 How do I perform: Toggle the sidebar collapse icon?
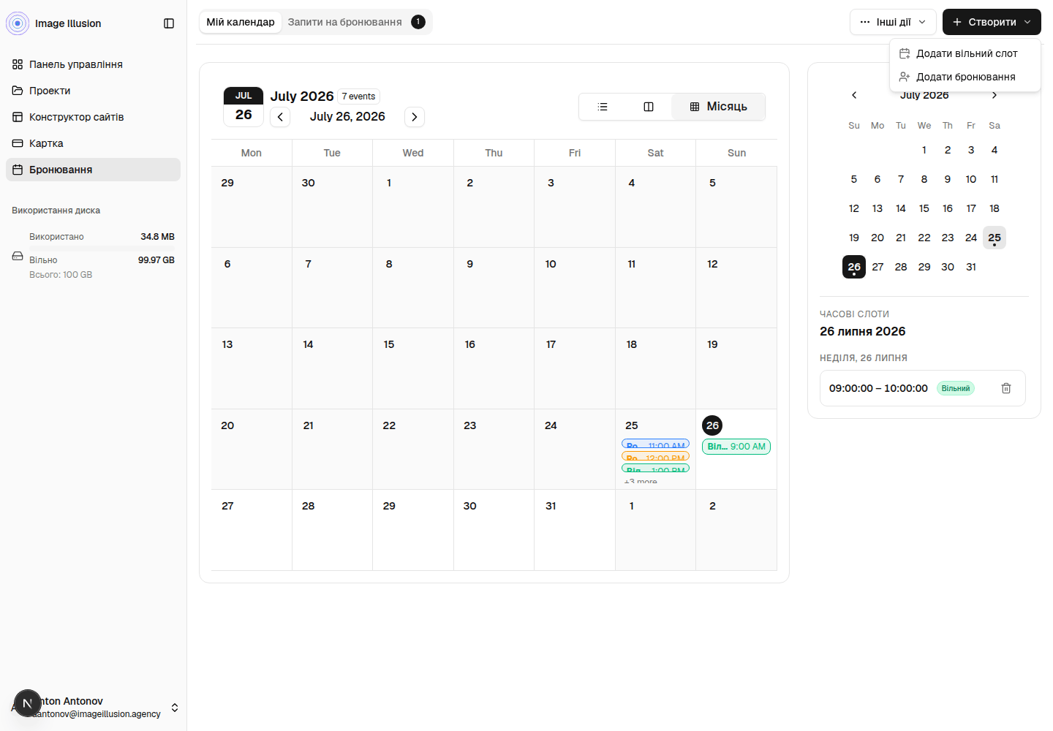pyautogui.click(x=169, y=23)
